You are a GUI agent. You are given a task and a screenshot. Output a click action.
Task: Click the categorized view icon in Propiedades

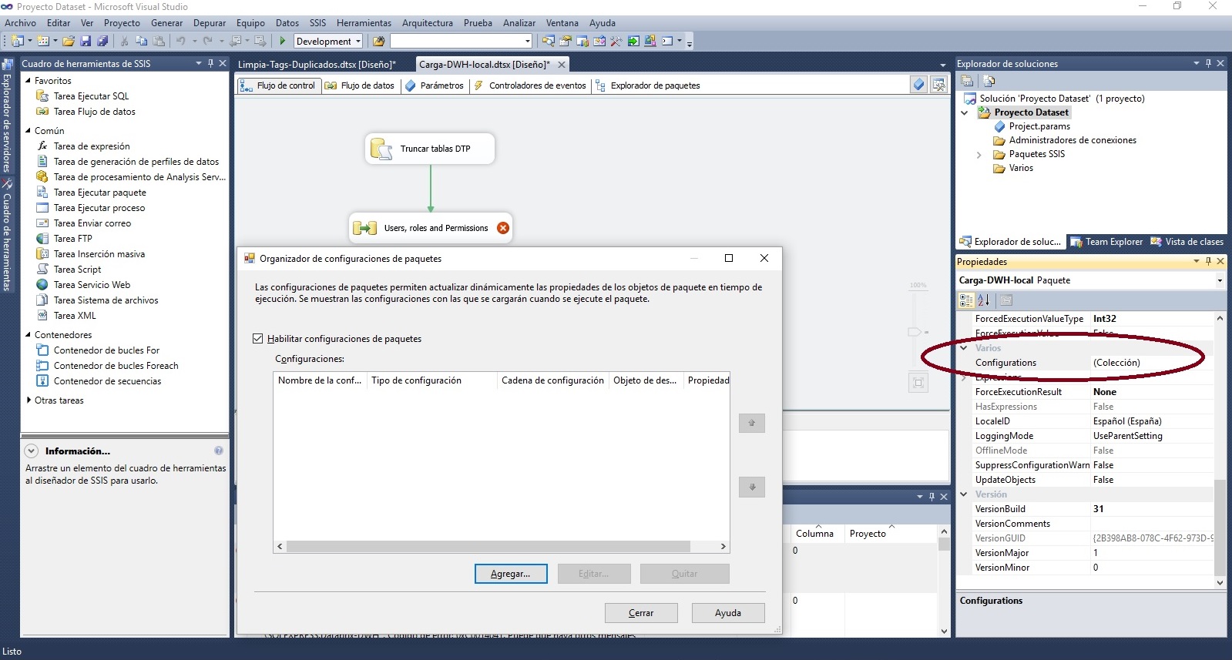(966, 300)
